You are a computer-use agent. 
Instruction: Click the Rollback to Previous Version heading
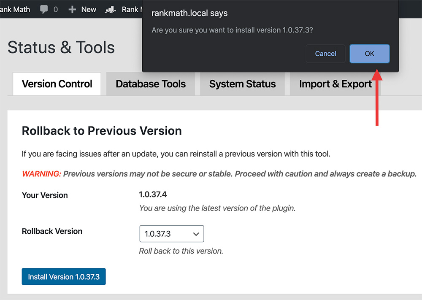coord(102,131)
